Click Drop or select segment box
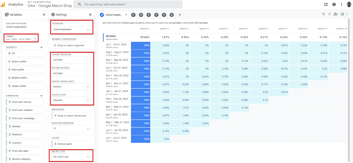Image resolution: width=353 pixels, height=163 pixels. click(71, 45)
